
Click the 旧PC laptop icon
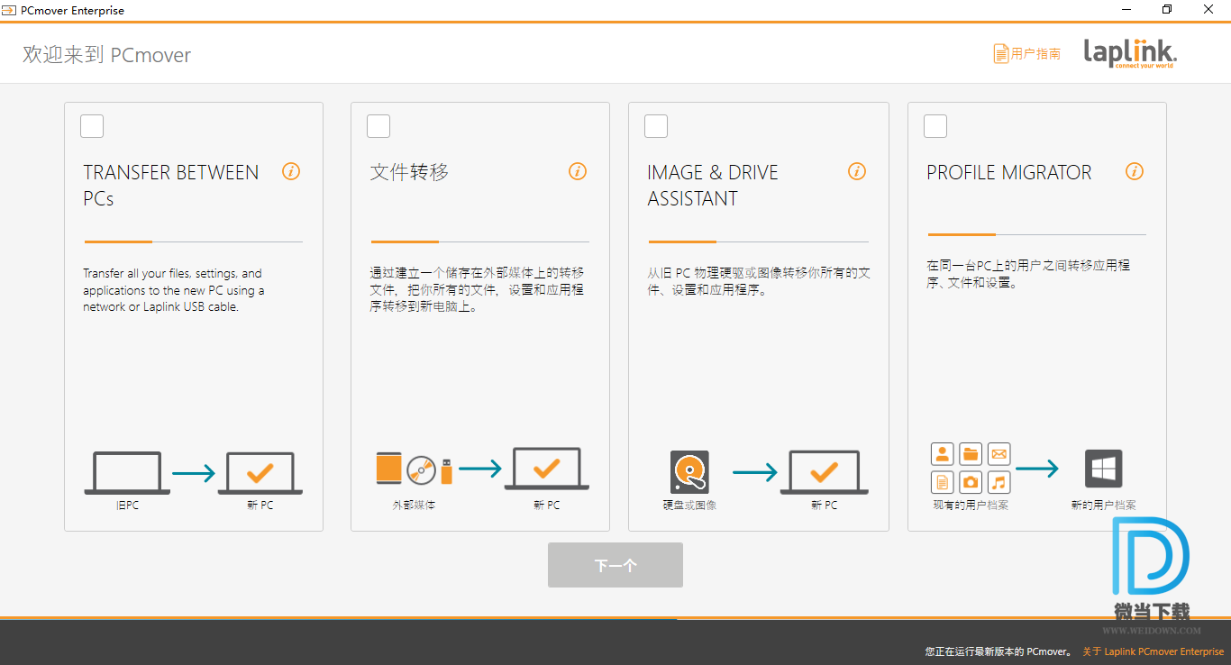pyautogui.click(x=127, y=473)
